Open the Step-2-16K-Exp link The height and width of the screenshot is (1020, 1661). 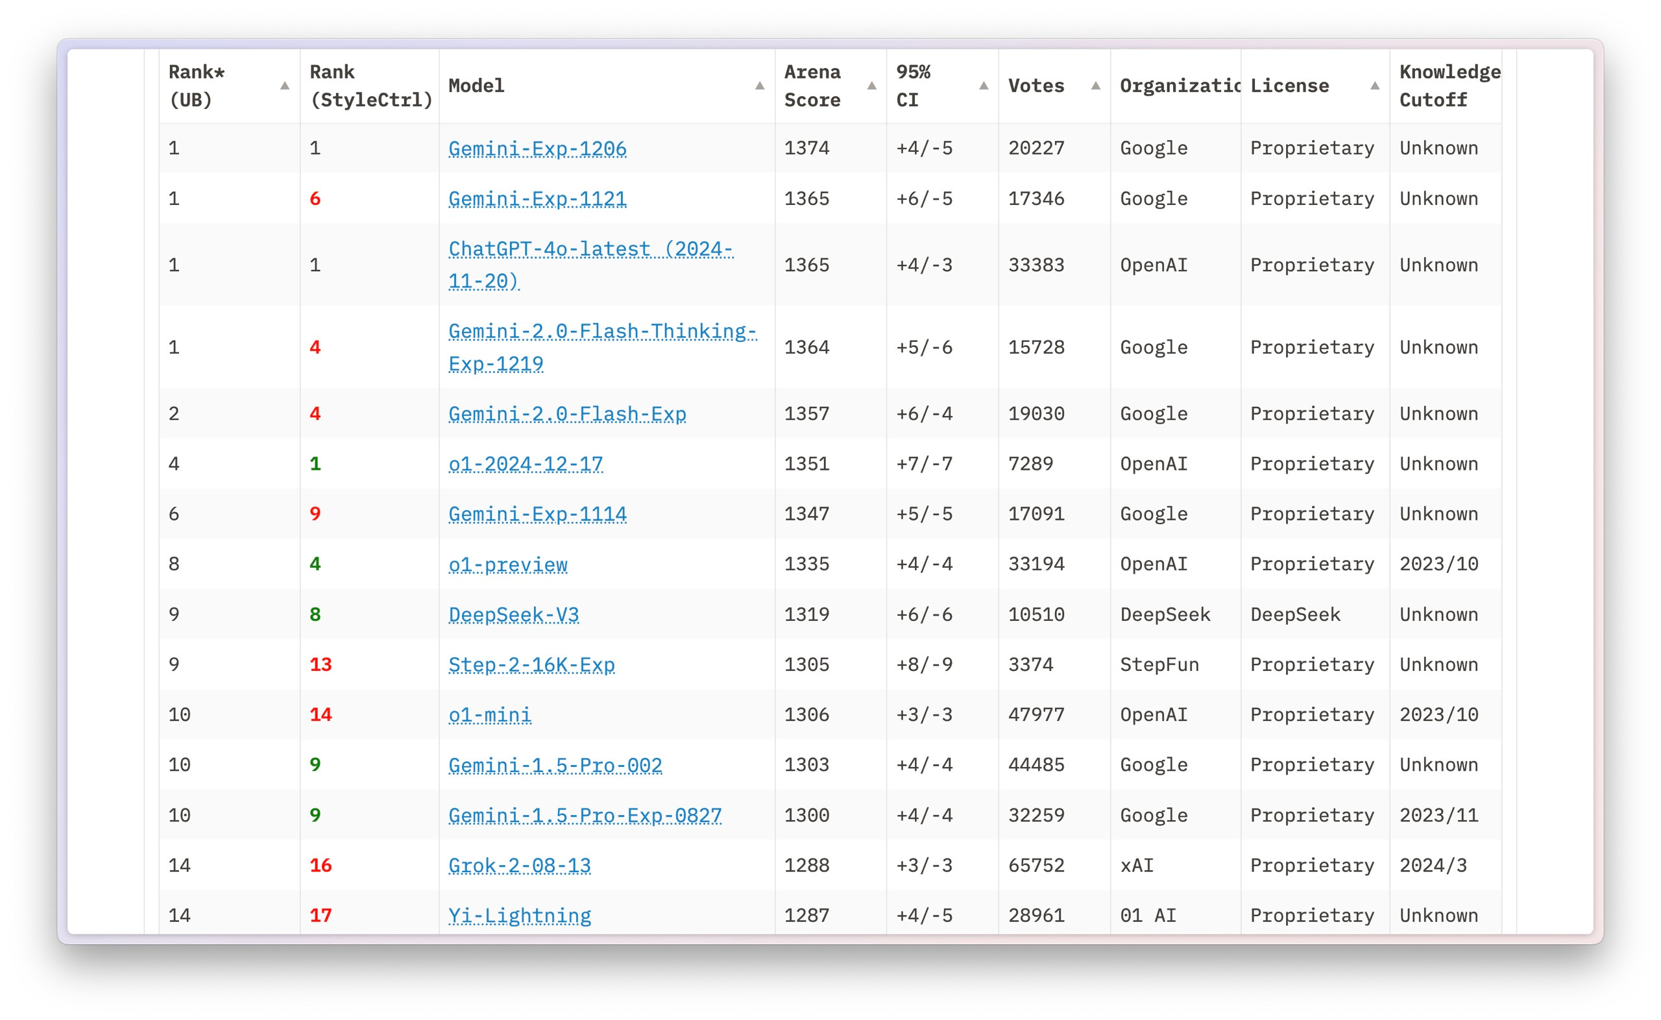(x=531, y=664)
